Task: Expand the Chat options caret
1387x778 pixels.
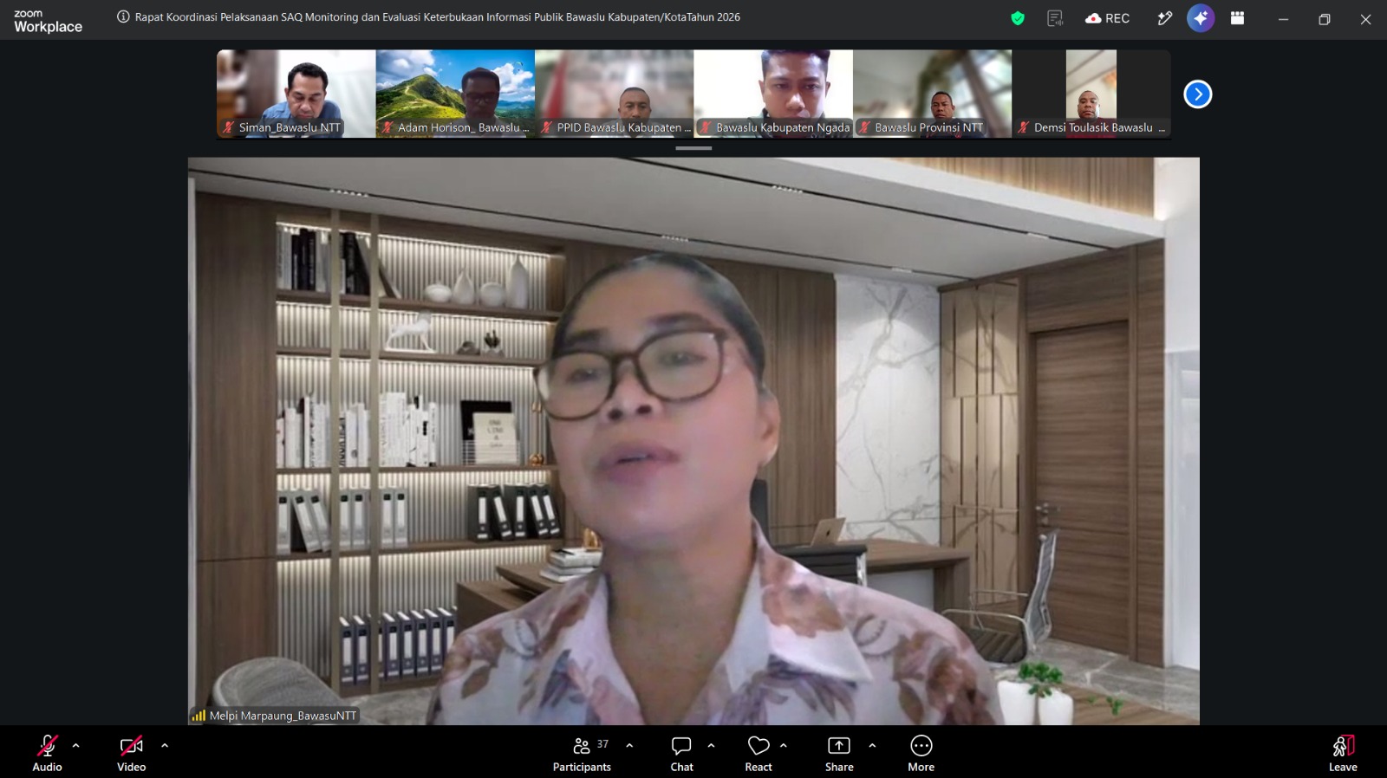Action: pos(711,745)
